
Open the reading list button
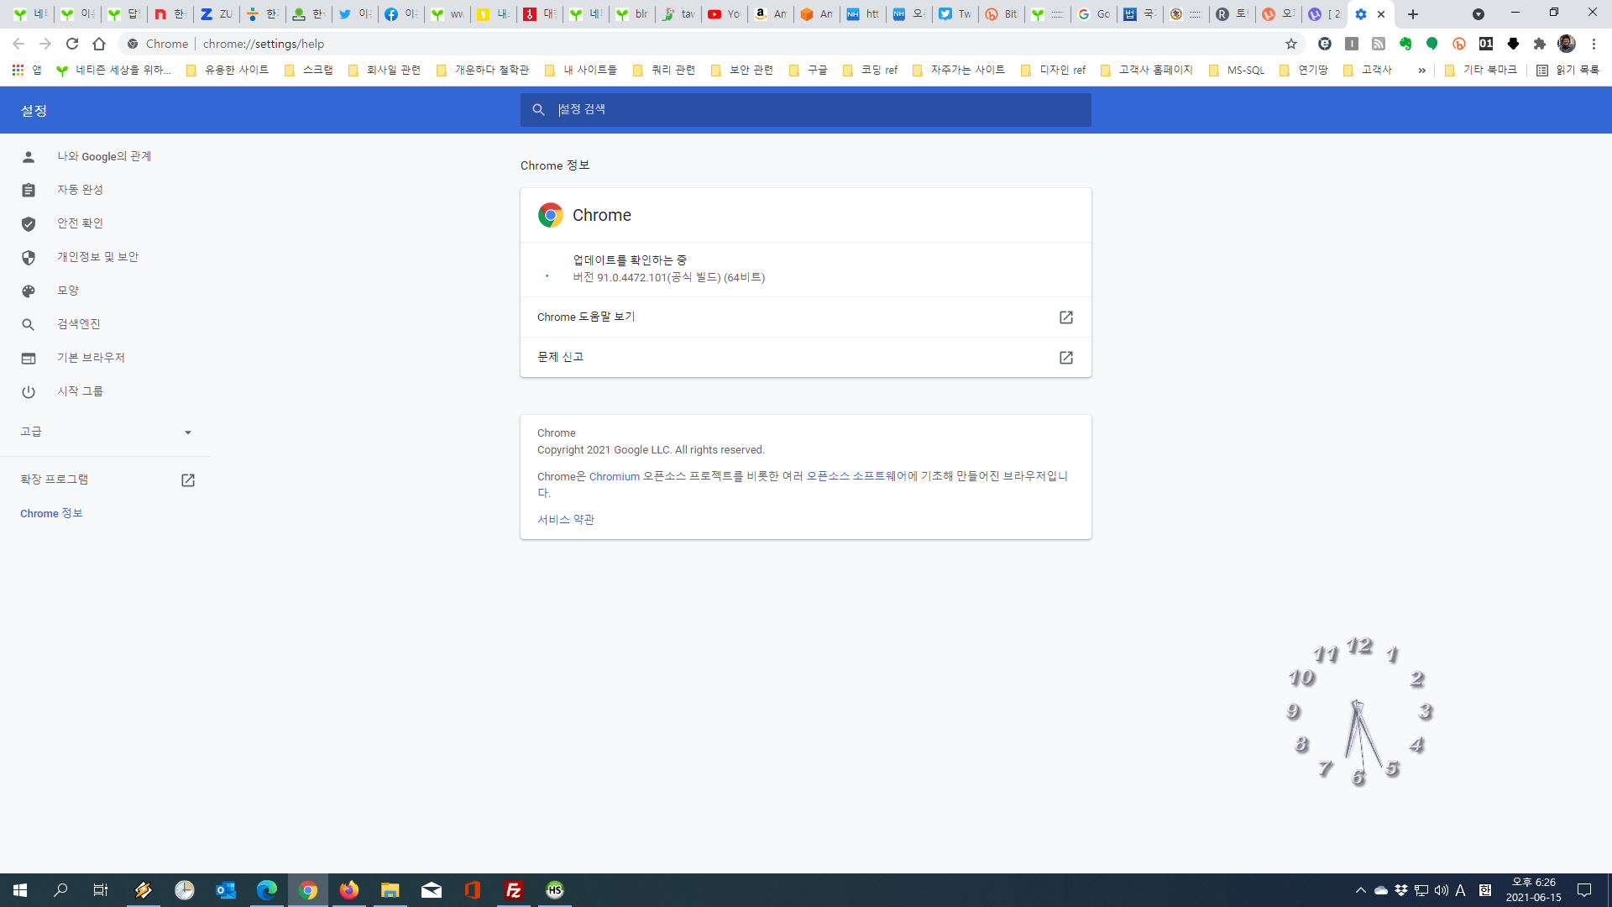(1568, 71)
